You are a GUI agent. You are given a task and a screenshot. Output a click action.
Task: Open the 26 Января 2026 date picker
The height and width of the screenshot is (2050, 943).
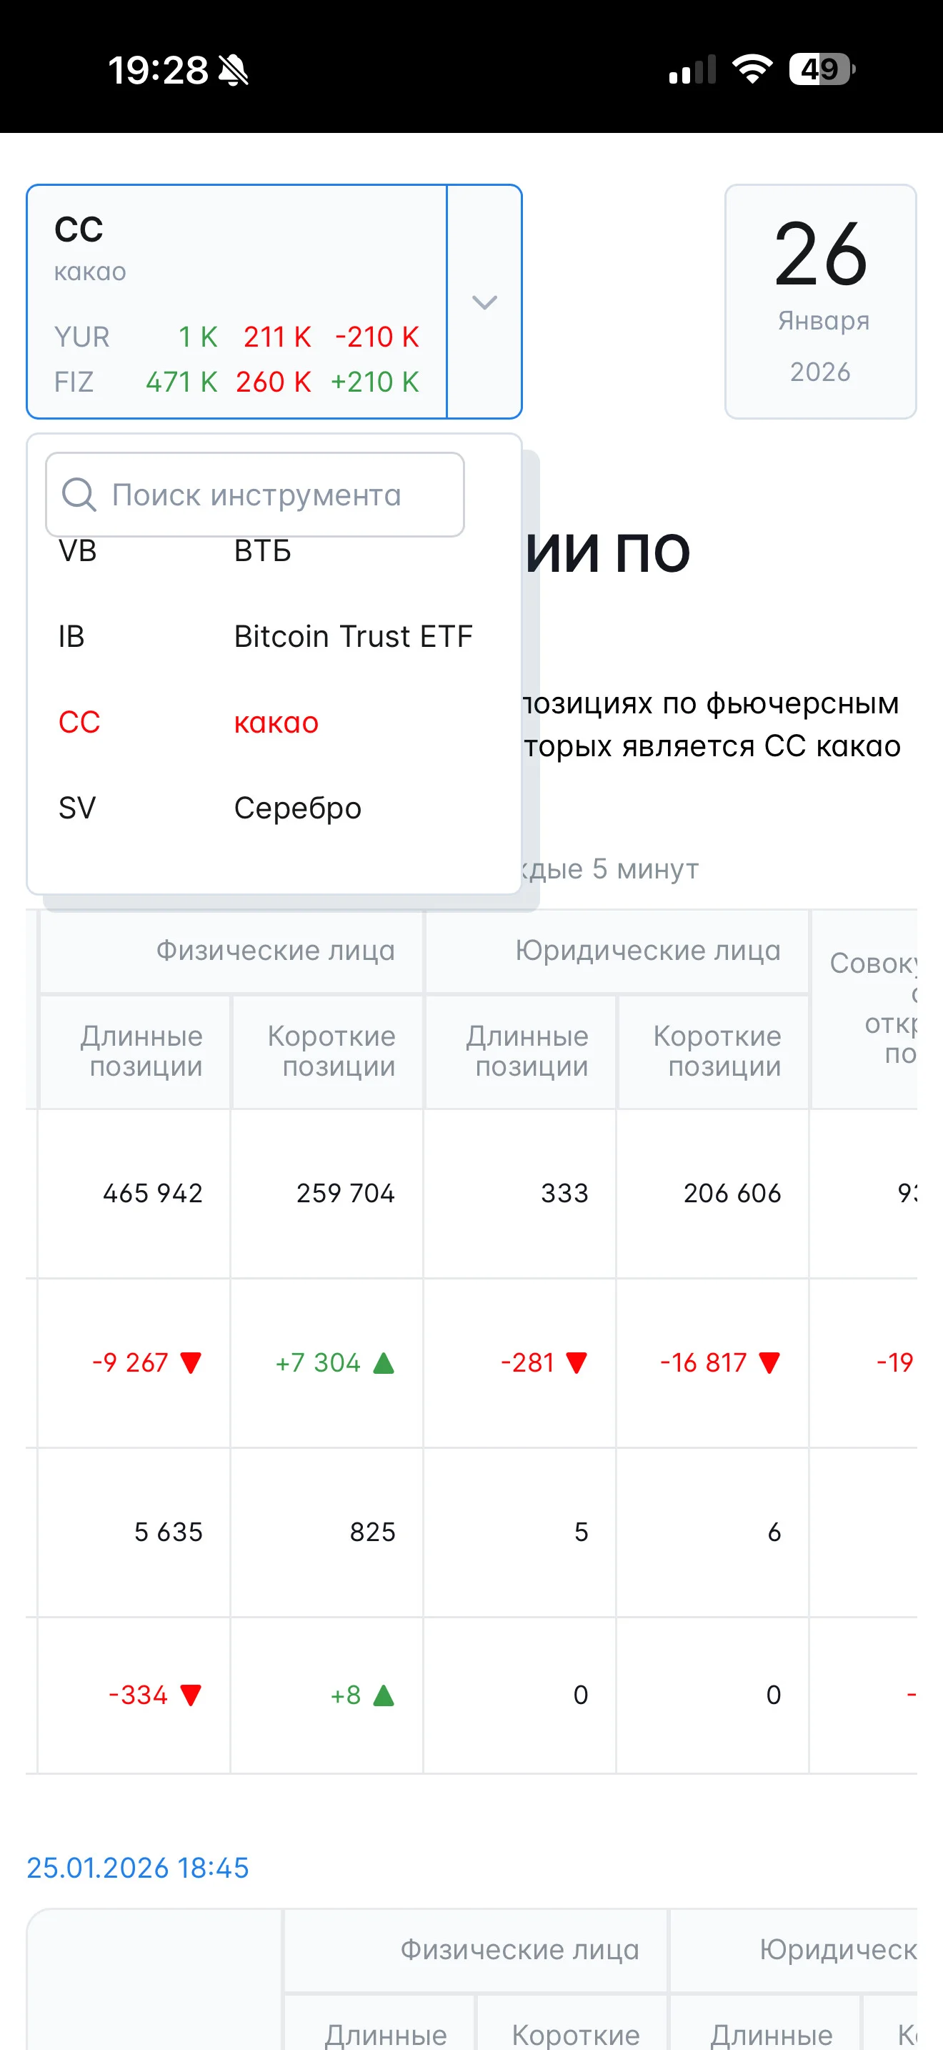coord(821,302)
